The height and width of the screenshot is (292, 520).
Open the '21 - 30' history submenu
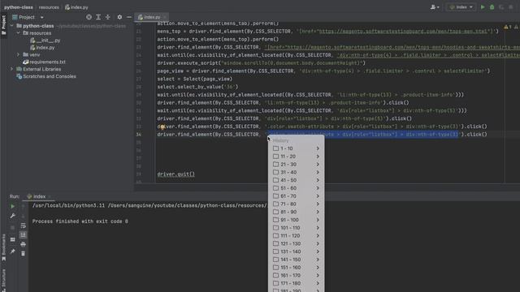tap(296, 165)
